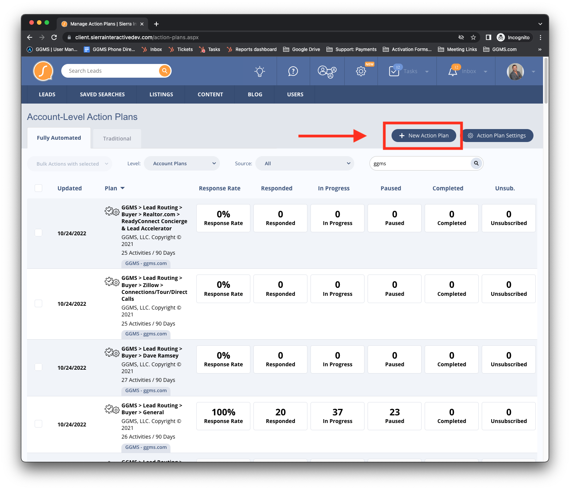Click the search magnifier next to ggms

(476, 163)
